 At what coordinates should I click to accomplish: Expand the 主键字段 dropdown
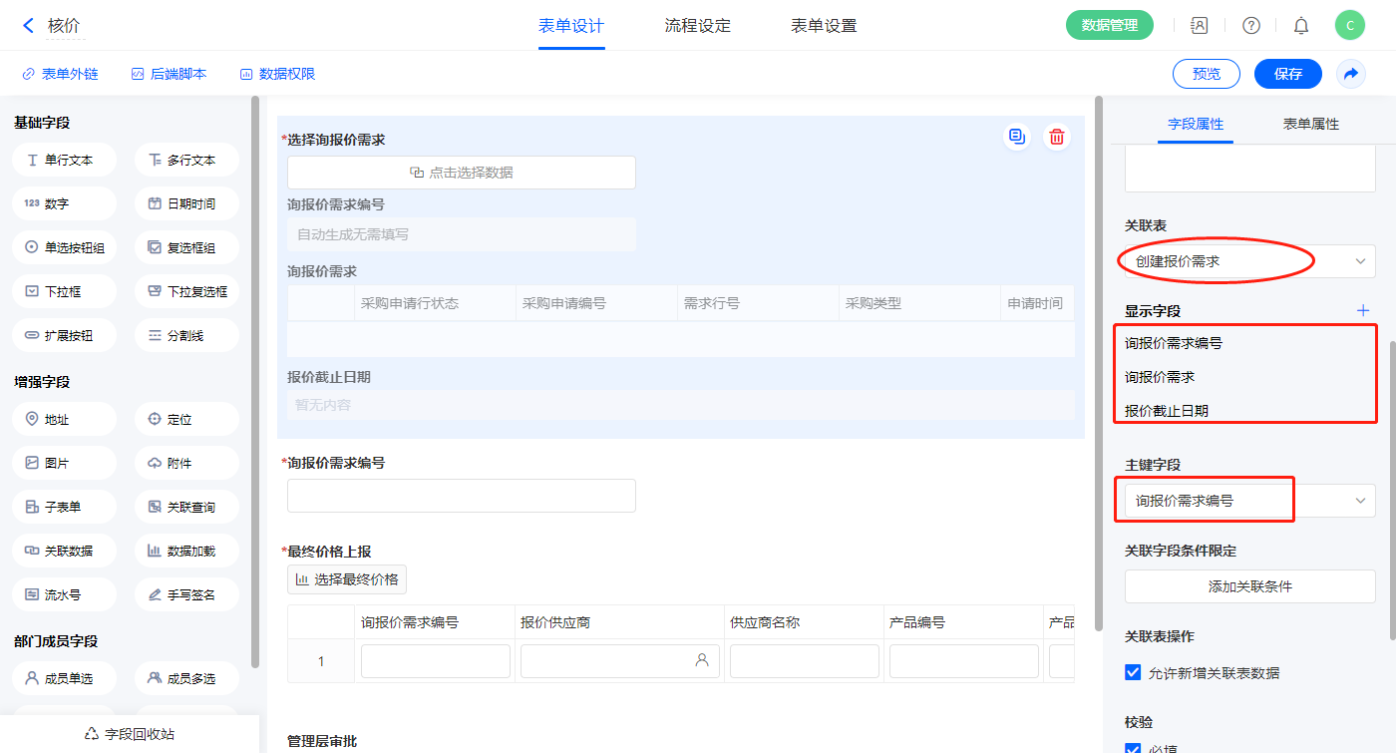coord(1249,501)
